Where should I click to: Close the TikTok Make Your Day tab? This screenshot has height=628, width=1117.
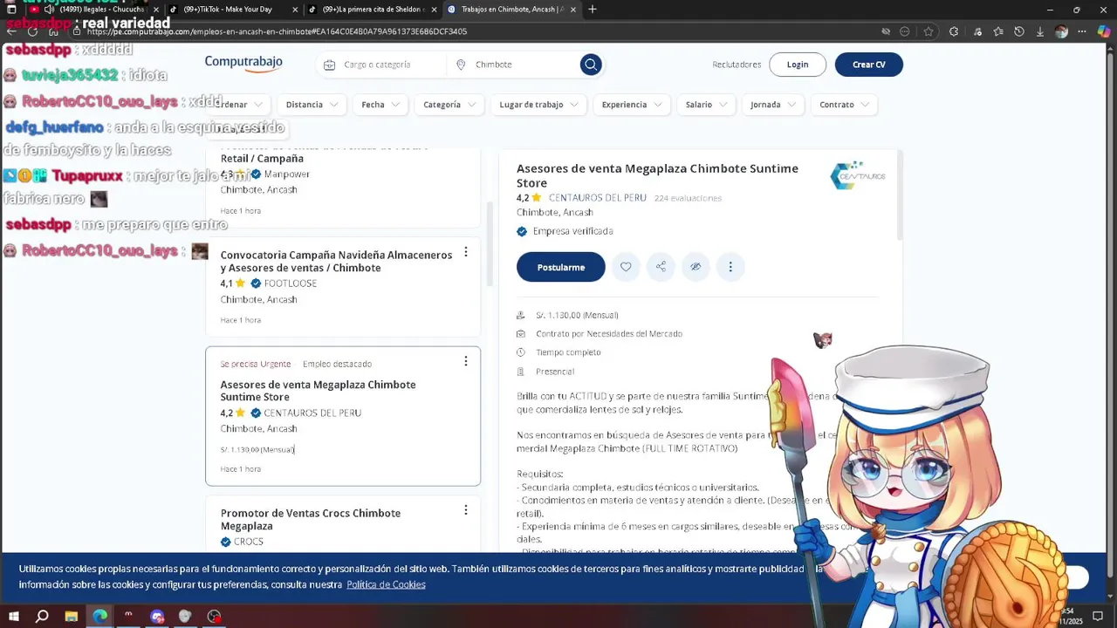(295, 10)
